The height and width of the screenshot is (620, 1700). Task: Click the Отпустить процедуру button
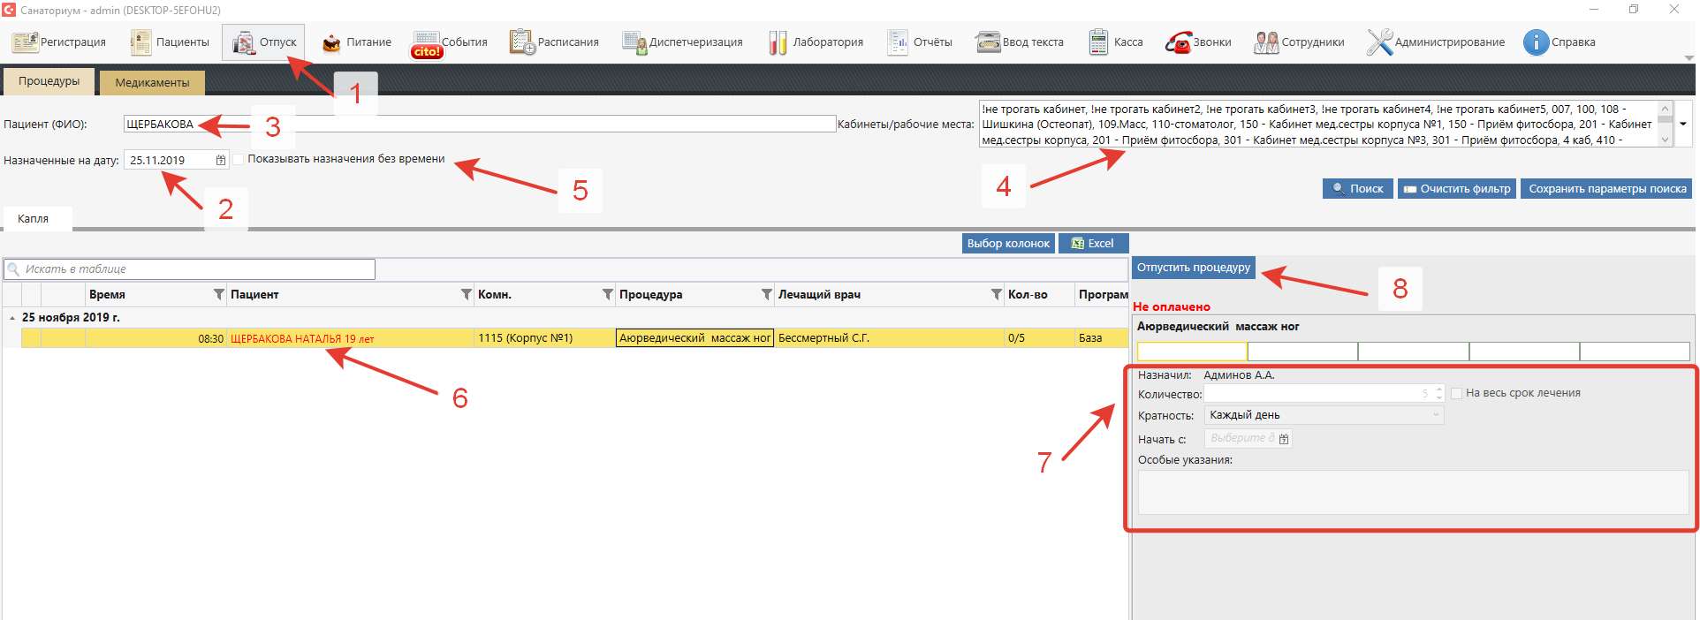pyautogui.click(x=1193, y=268)
